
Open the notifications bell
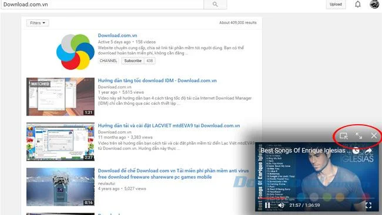point(358,4)
